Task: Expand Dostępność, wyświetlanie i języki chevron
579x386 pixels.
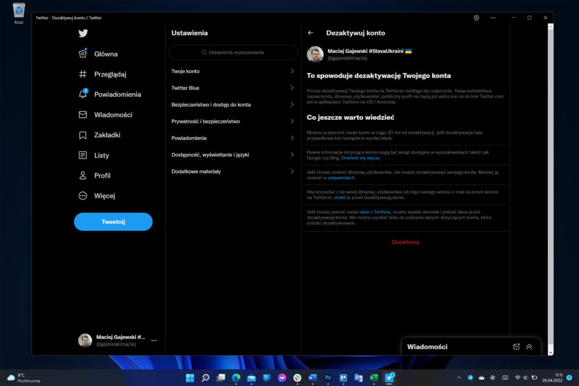Action: coord(292,155)
